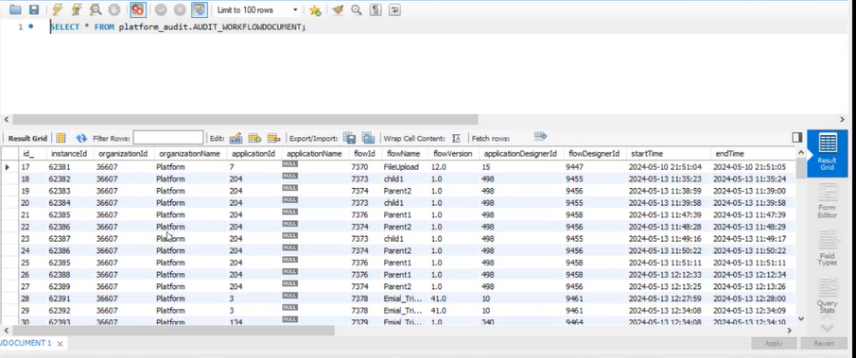Switch to Field Types view
The image size is (856, 358).
827,248
